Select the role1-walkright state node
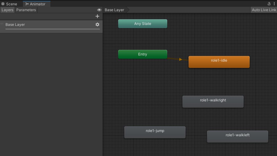Viewport: 277px width, 156px height. [213, 102]
